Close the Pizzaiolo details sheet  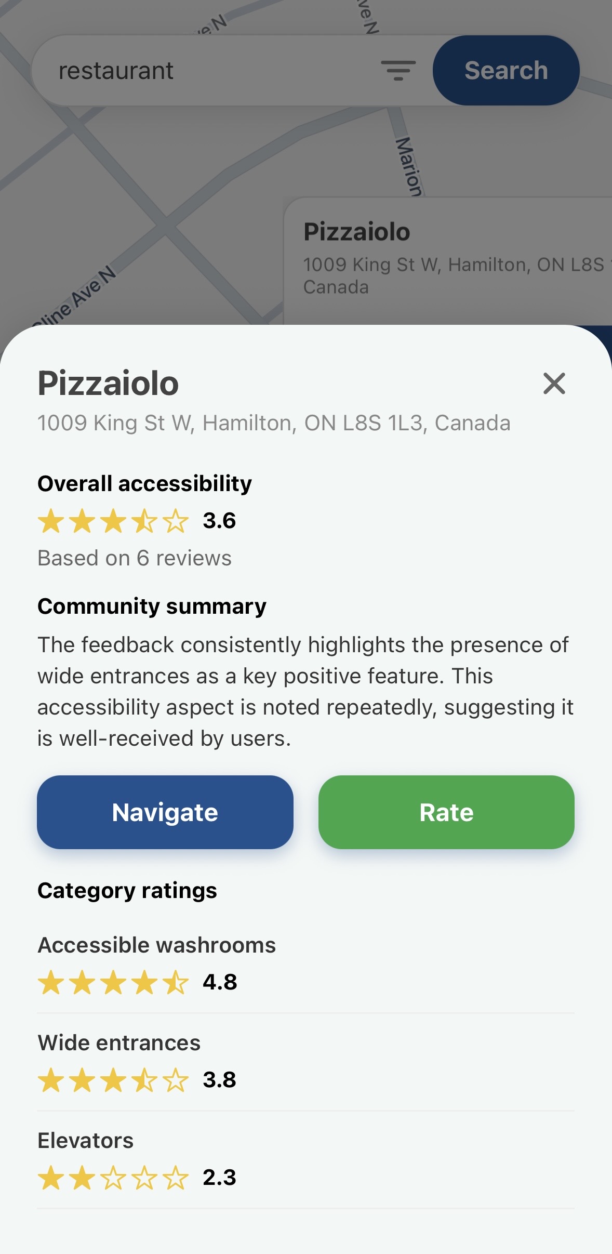[554, 384]
